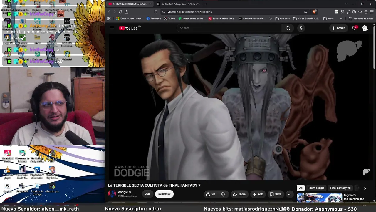
Task: Open a new browser tab
Action: tap(206, 4)
